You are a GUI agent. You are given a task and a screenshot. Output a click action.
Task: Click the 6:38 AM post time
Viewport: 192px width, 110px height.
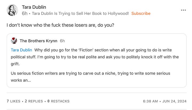tap(150, 101)
